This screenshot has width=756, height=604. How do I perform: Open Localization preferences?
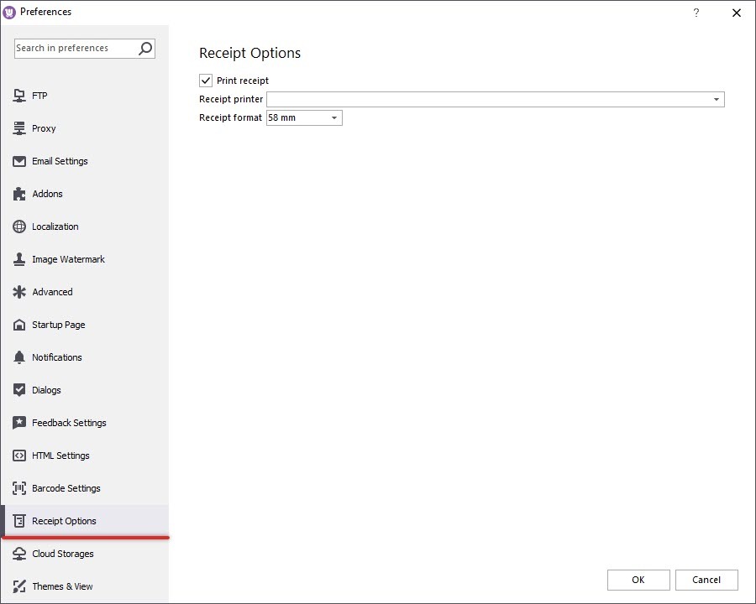click(85, 226)
